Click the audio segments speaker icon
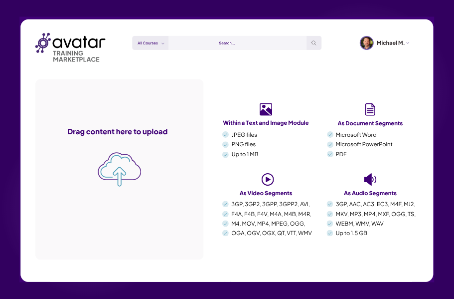 click(370, 179)
